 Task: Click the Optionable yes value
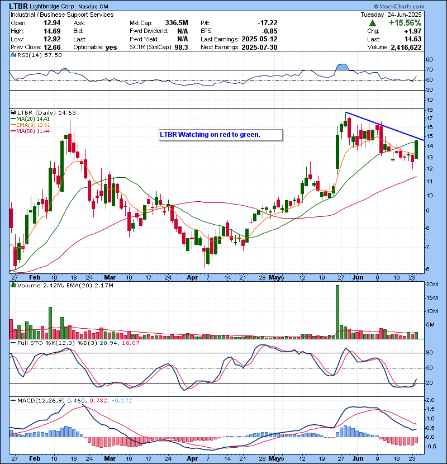[111, 48]
